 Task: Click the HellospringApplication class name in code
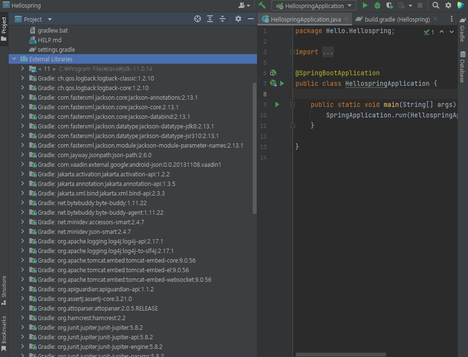(387, 83)
